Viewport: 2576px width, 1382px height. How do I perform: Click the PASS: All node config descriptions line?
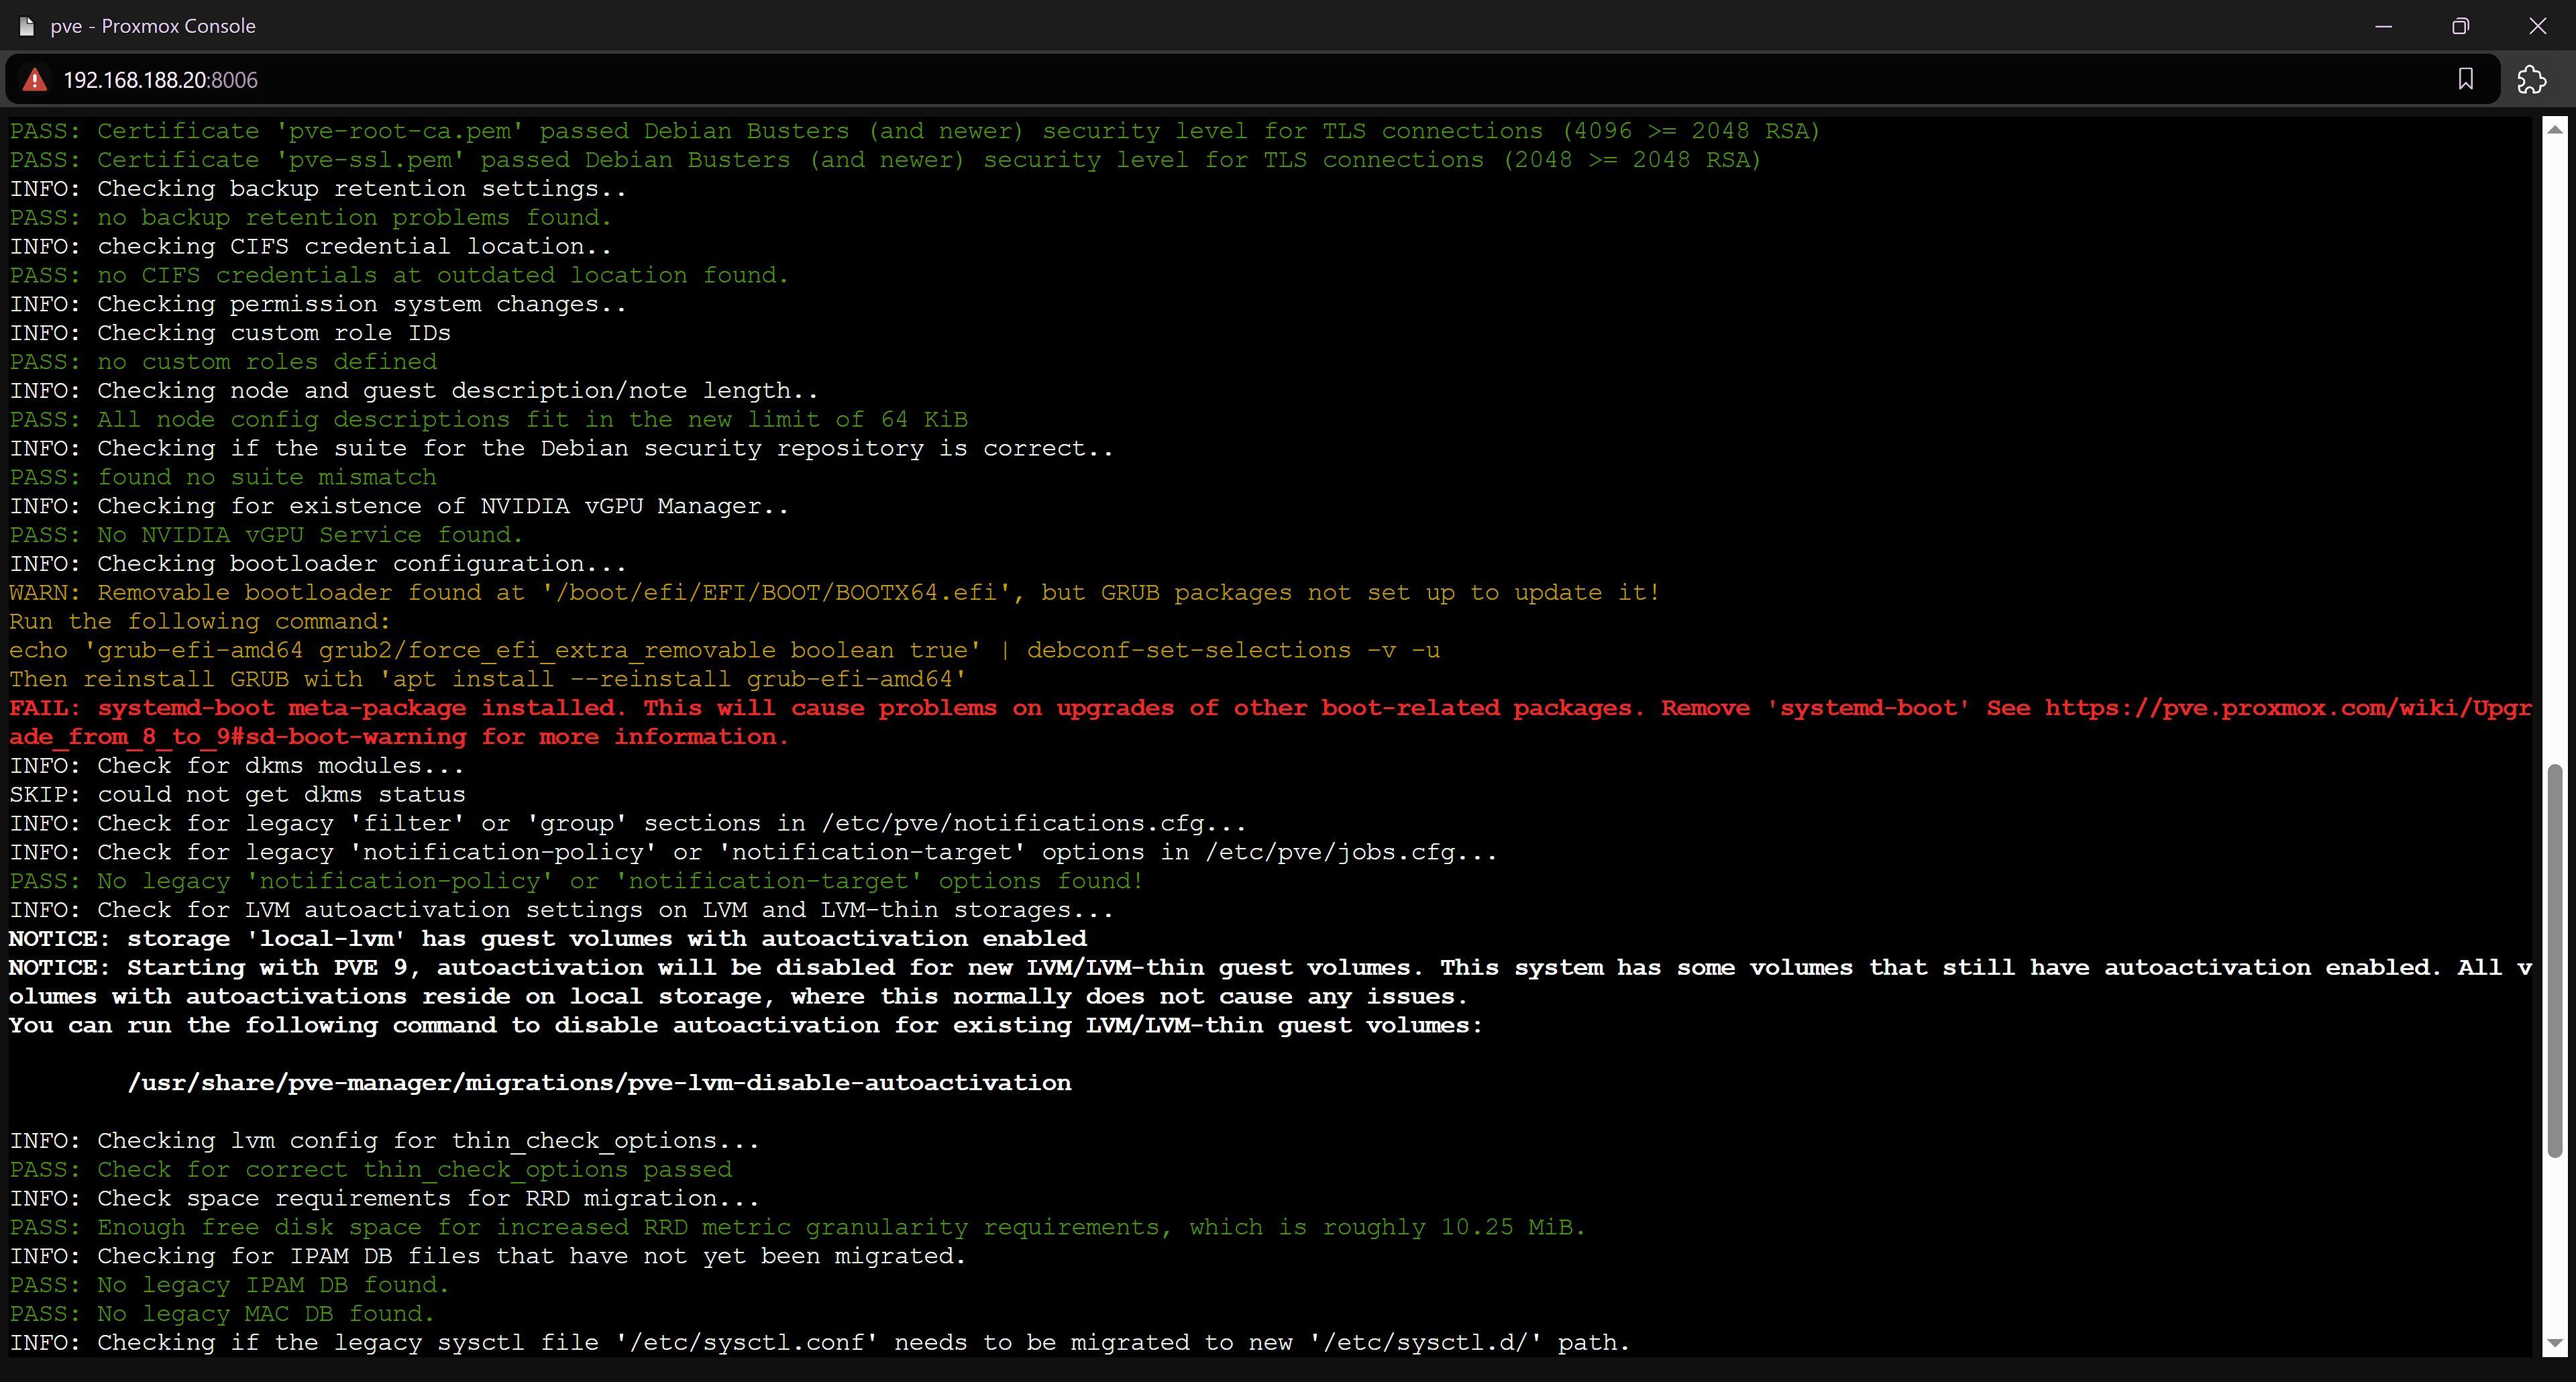point(488,419)
